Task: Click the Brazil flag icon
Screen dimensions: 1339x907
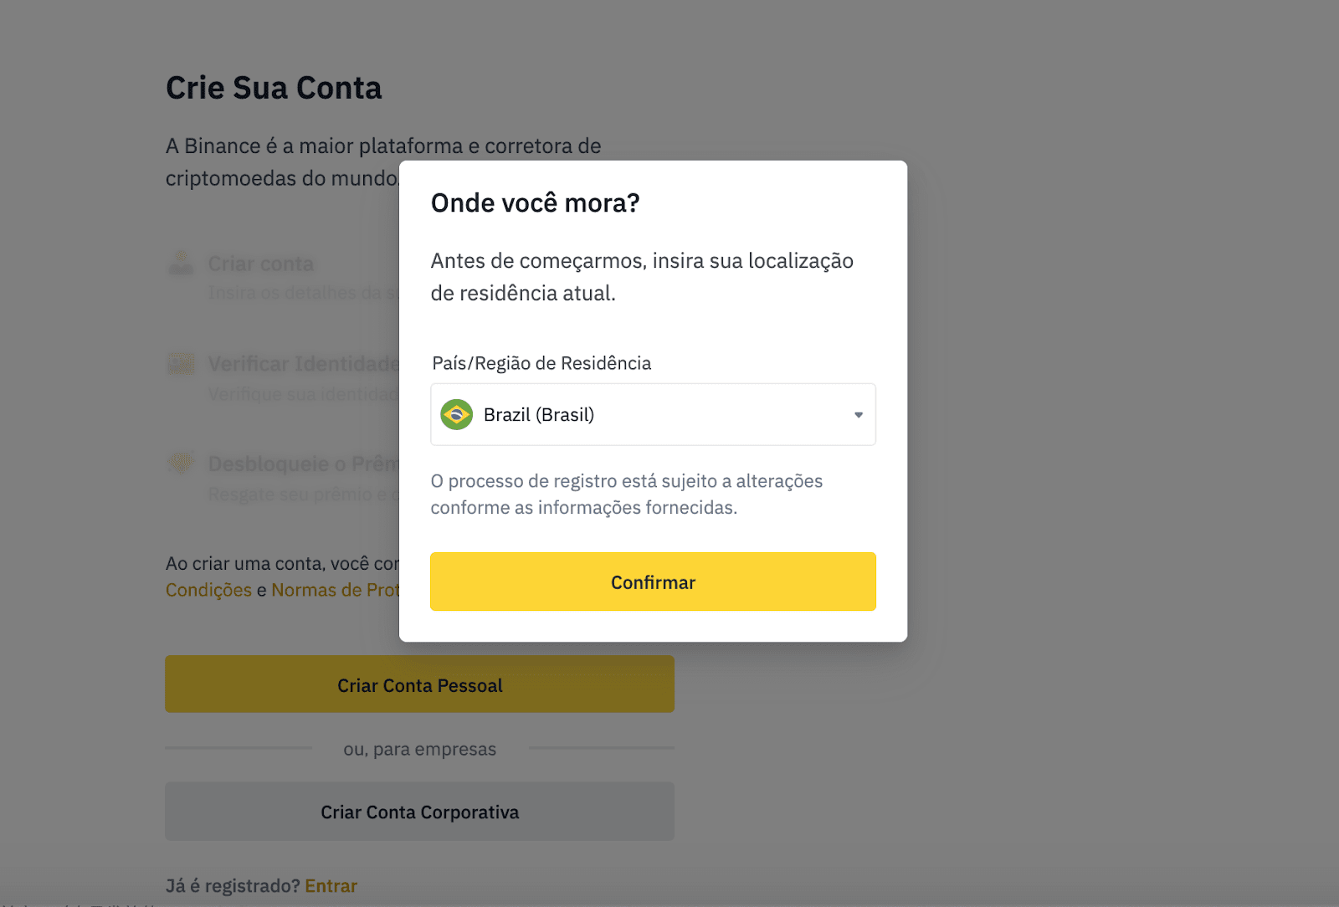Action: pos(457,414)
